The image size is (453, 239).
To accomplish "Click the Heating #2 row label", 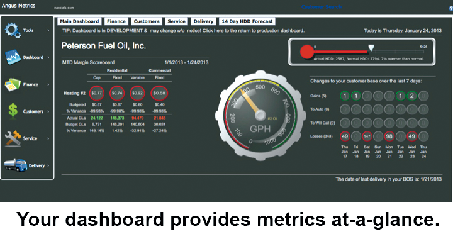I will pyautogui.click(x=74, y=93).
